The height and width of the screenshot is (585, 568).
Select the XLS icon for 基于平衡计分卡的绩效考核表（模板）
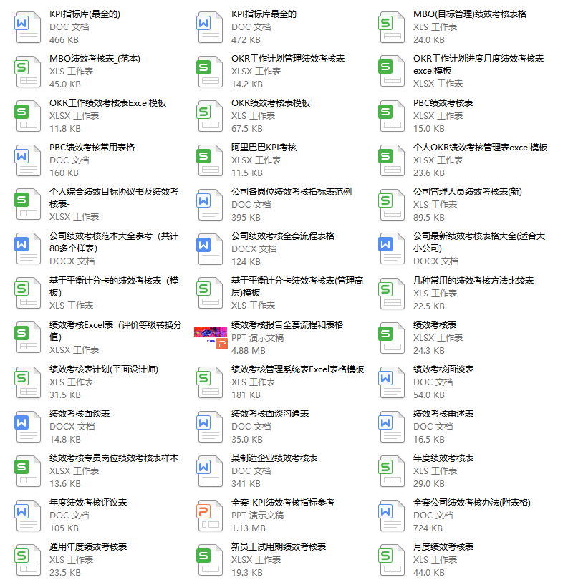(28, 294)
